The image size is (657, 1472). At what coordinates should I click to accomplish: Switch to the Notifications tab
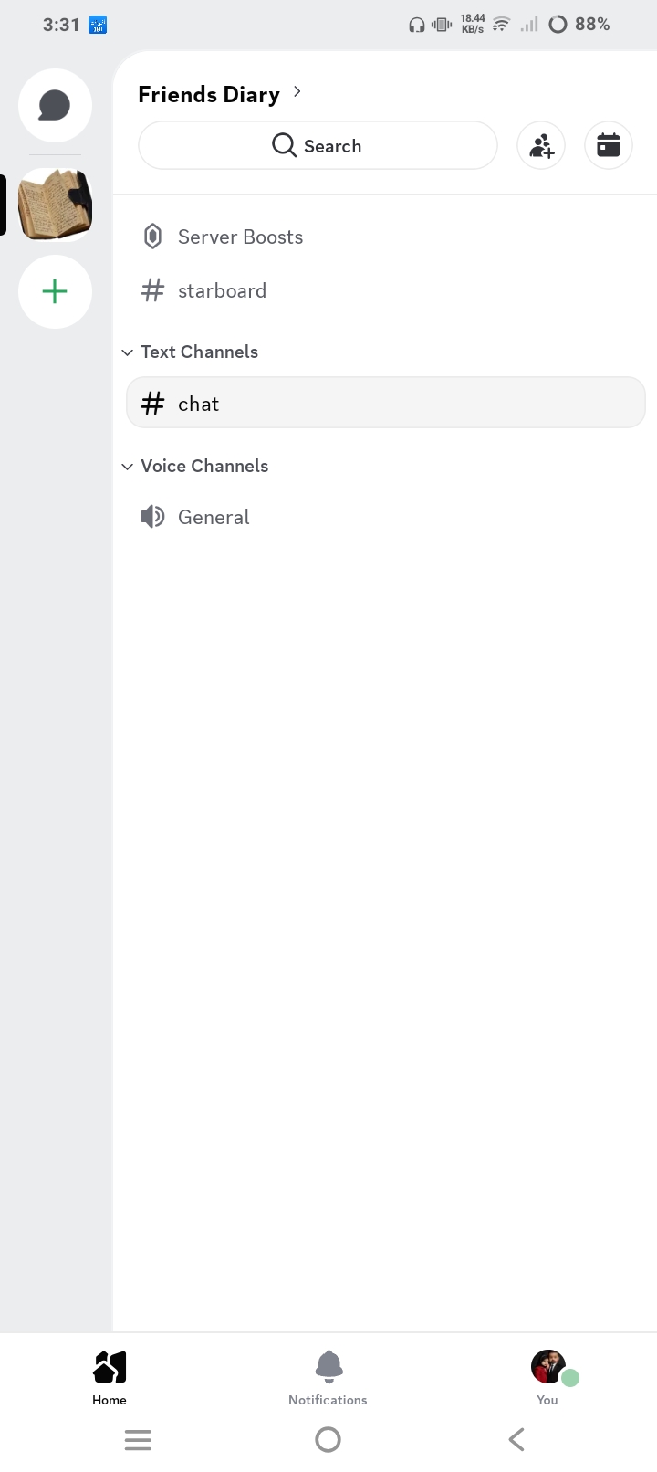[x=328, y=1379]
